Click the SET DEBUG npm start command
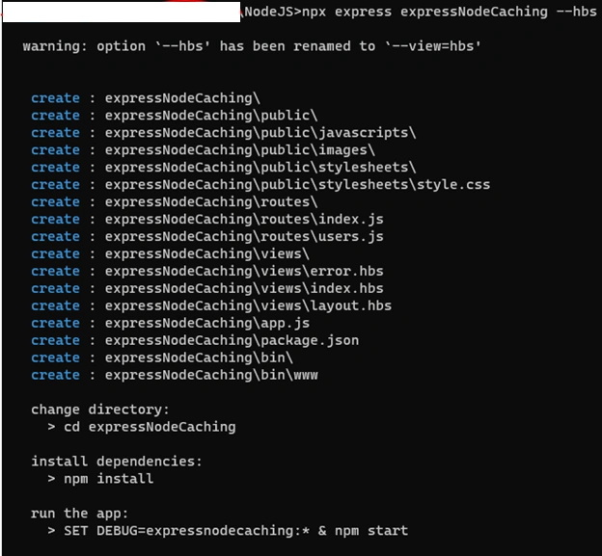 235,531
